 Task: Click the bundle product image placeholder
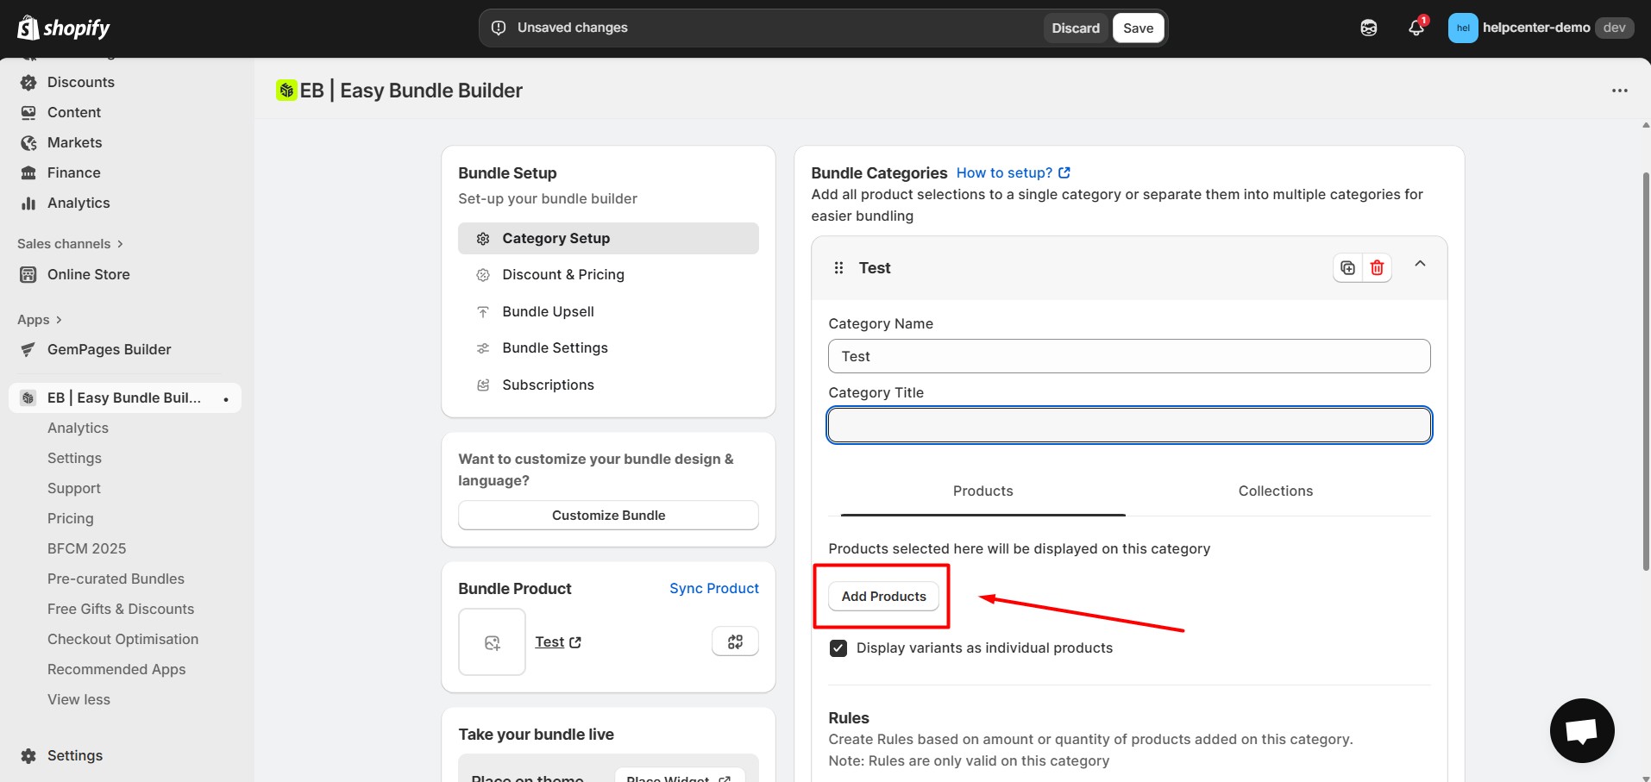click(x=492, y=642)
